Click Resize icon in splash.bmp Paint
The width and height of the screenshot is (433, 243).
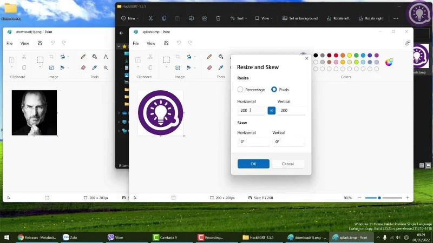[178, 68]
